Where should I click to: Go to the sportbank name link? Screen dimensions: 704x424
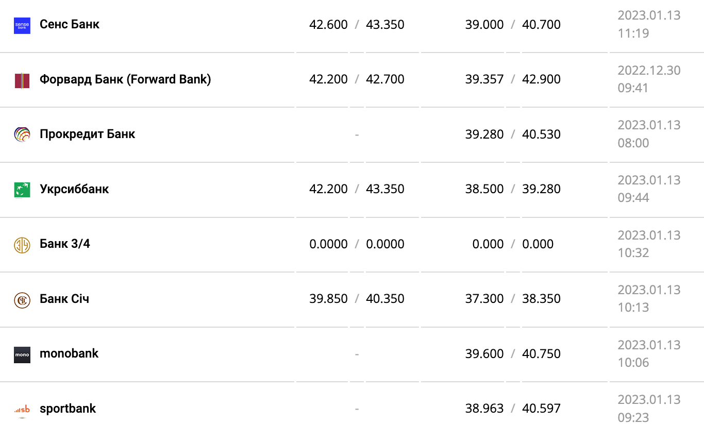point(68,409)
